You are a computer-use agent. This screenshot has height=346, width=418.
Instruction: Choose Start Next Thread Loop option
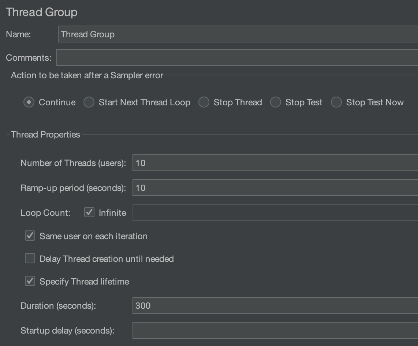89,102
